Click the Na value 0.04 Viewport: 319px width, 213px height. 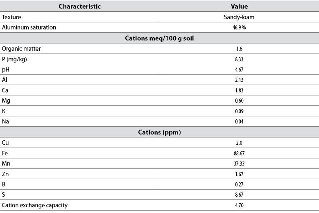(240, 121)
